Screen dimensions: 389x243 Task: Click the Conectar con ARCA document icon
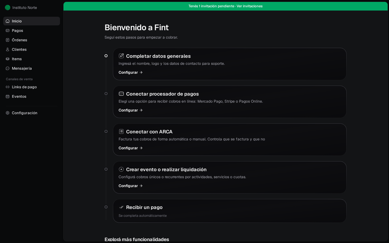(121, 131)
